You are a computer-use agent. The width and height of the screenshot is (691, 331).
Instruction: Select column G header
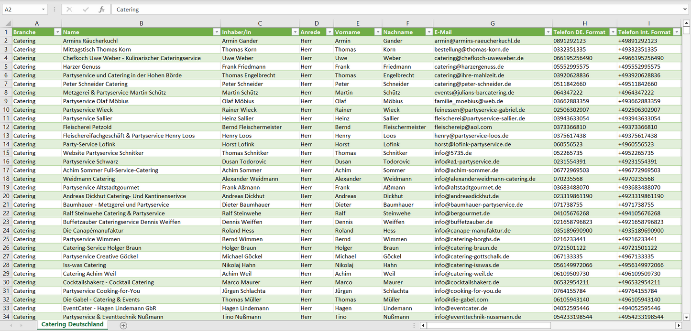(x=493, y=23)
